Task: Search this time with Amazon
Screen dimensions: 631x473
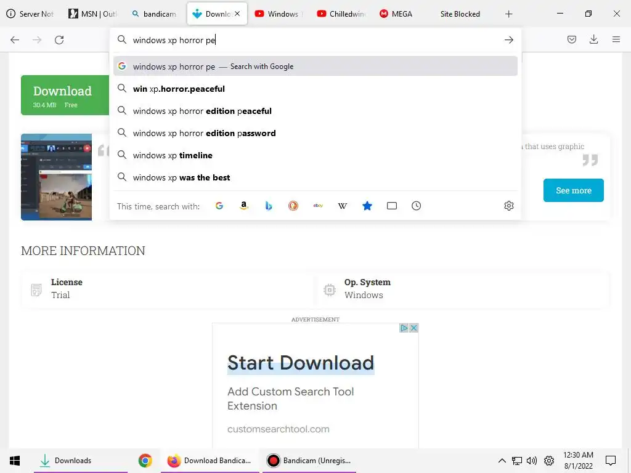Action: (x=244, y=206)
